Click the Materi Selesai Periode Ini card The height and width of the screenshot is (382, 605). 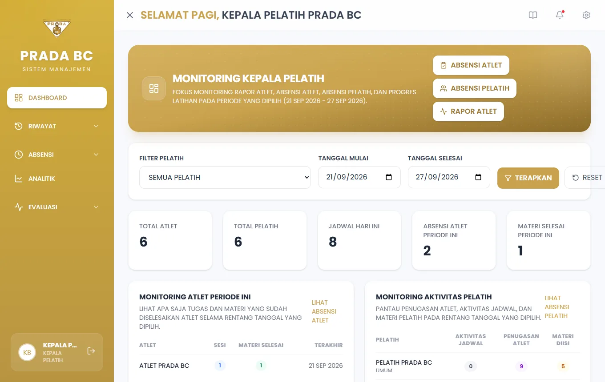(549, 240)
